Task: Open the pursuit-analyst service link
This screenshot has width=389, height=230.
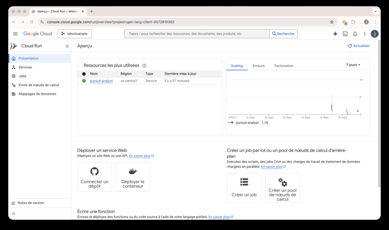Action: pos(101,81)
